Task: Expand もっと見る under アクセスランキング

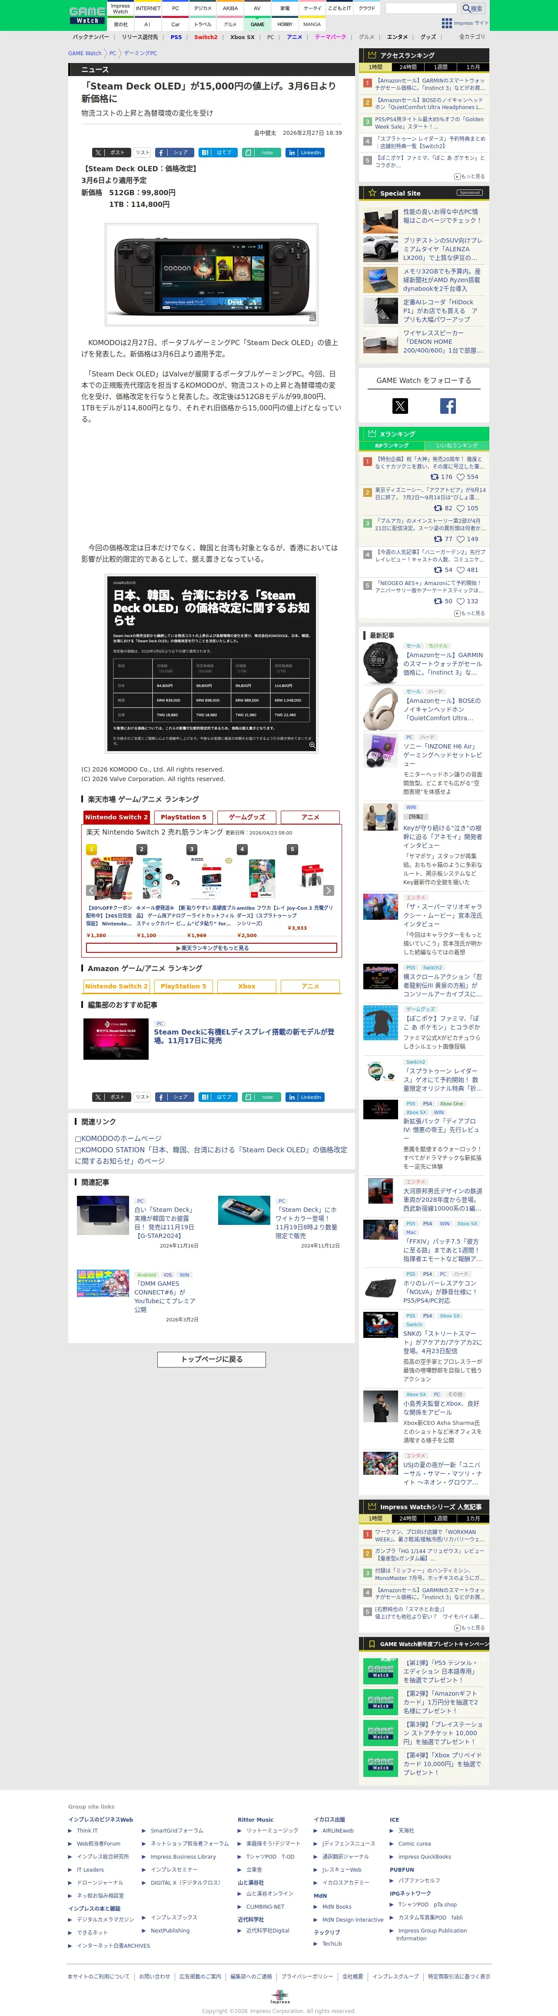Action: pos(470,177)
